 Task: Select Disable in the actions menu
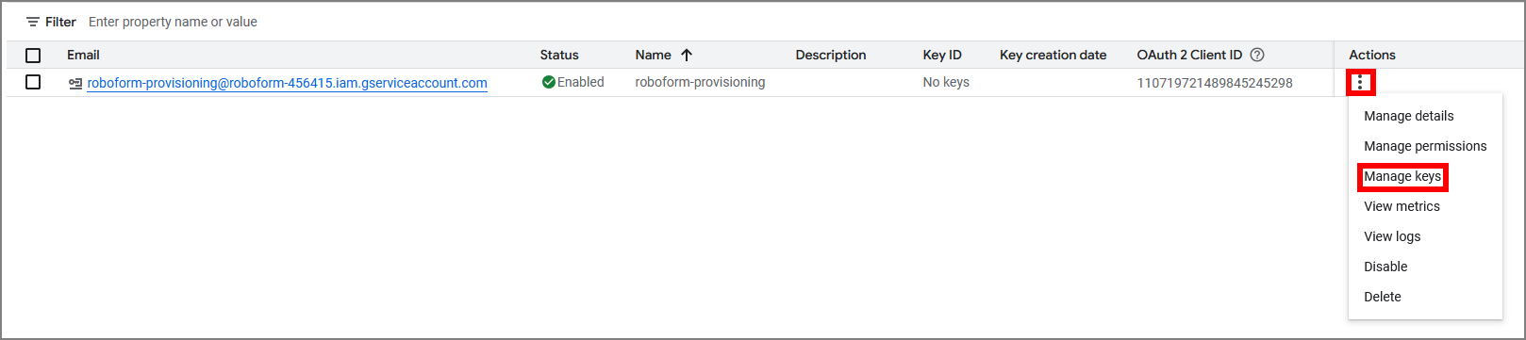(x=1385, y=267)
